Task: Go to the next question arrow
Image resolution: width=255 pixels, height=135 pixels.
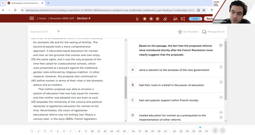Action: (222, 131)
